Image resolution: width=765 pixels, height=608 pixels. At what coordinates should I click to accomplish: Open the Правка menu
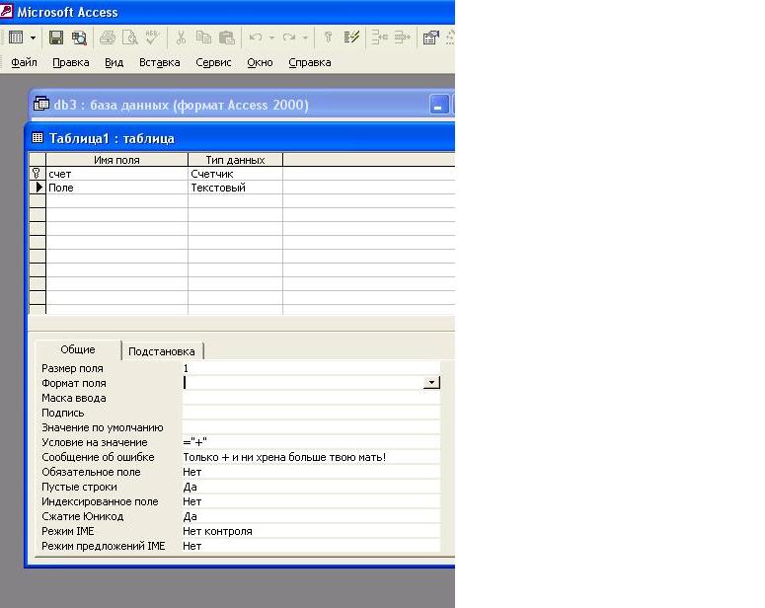[x=71, y=62]
